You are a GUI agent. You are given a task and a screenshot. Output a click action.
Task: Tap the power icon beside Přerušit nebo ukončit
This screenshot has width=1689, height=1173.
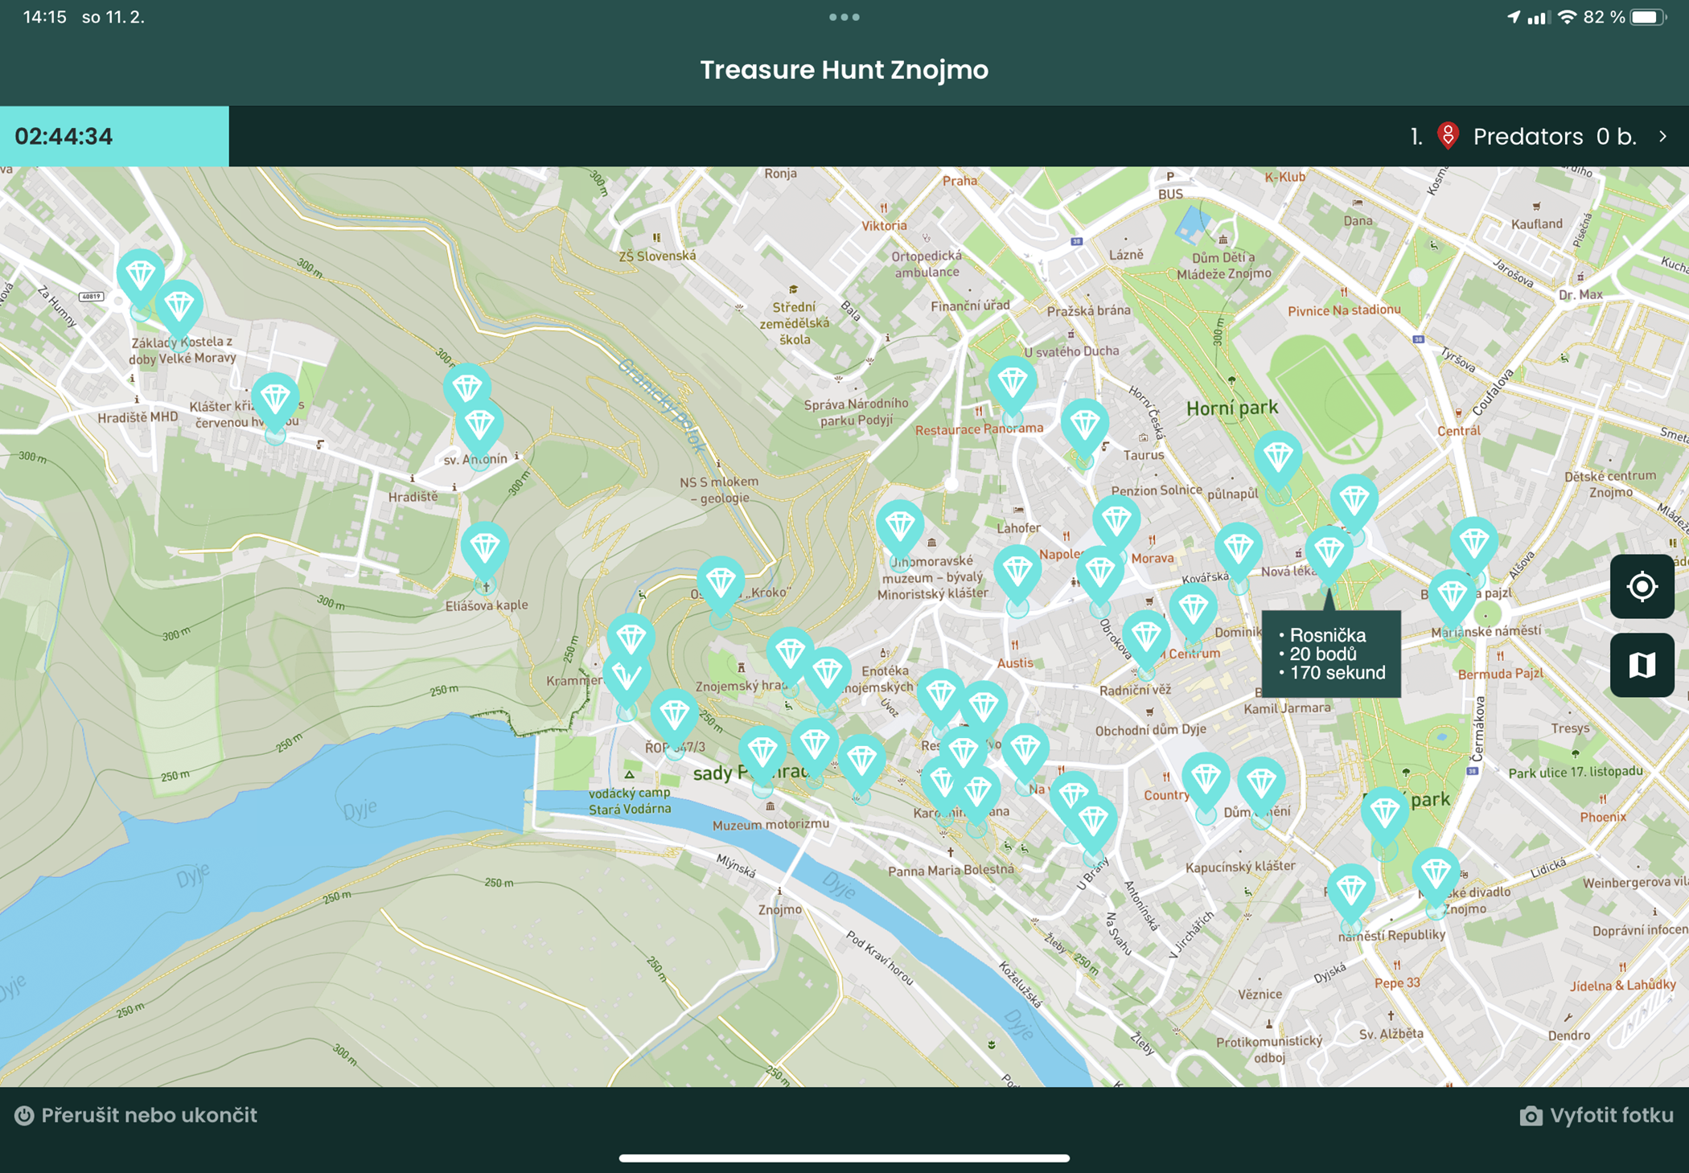[x=24, y=1115]
